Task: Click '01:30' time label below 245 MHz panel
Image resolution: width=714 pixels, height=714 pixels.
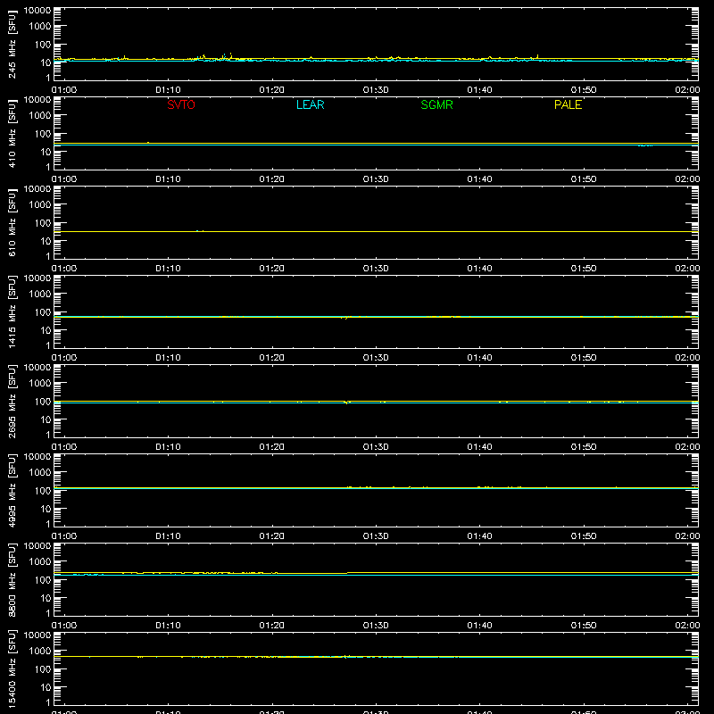Action: point(376,90)
